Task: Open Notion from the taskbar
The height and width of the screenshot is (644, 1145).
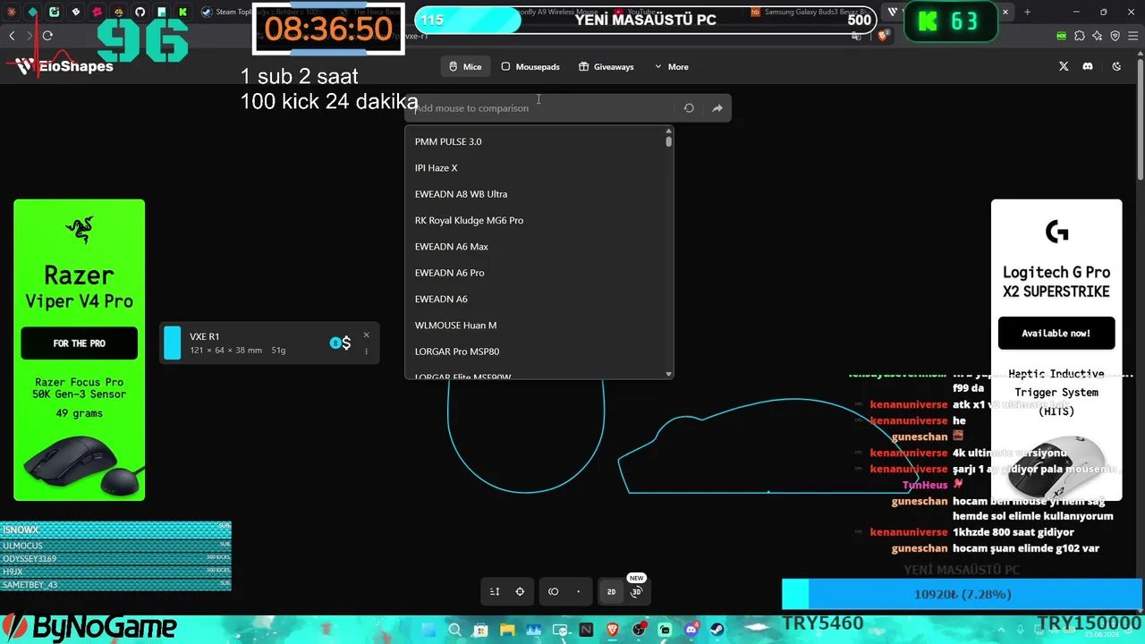Action: 586,630
